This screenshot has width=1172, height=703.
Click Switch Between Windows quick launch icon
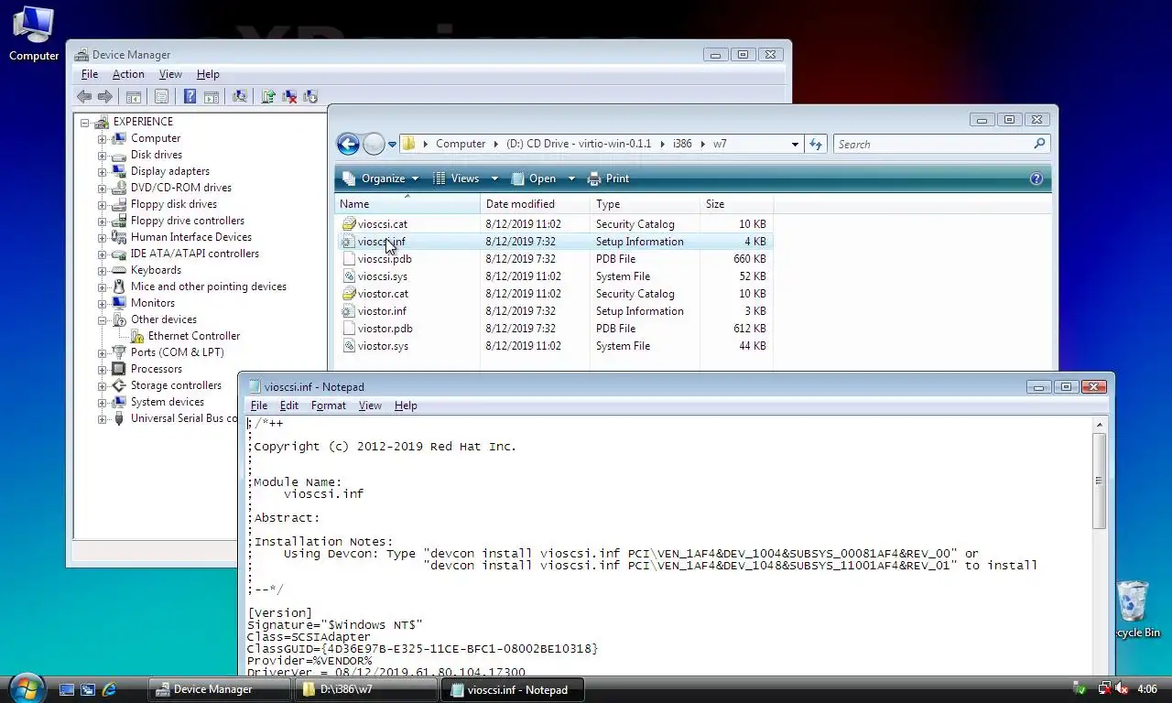click(88, 689)
